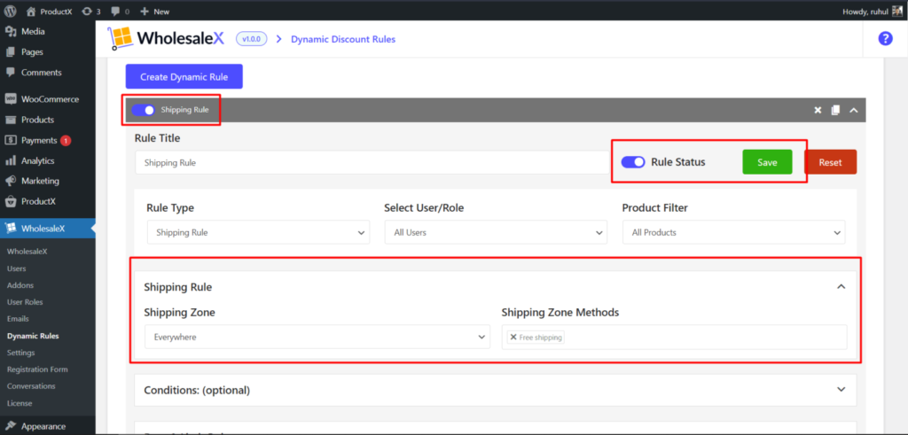Screen dimensions: 908x435
Task: Open the User Roles submenu item
Action: [x=25, y=302]
